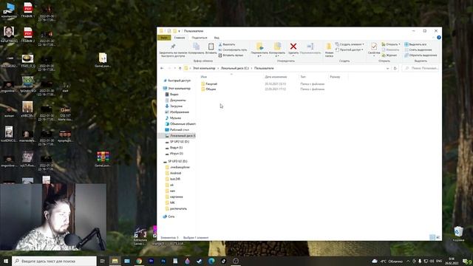Open the Quick Access Toolbar customize dropdown
Screen dimensions: 473x266
pyautogui.click(x=179, y=31)
